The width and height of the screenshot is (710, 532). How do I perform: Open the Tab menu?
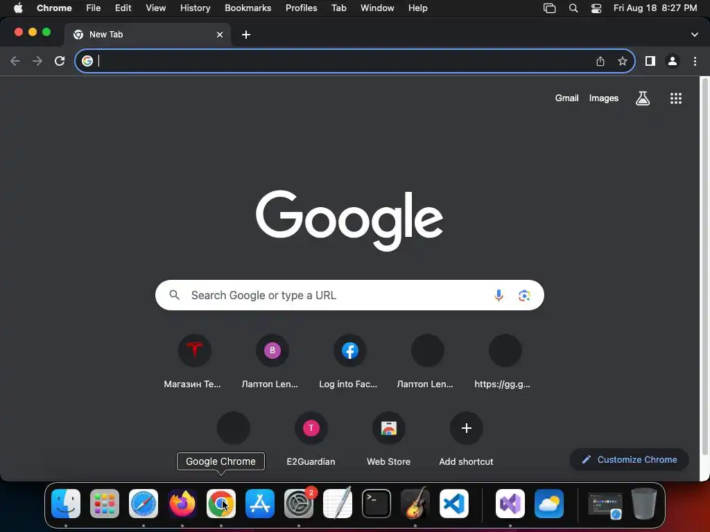(x=338, y=8)
